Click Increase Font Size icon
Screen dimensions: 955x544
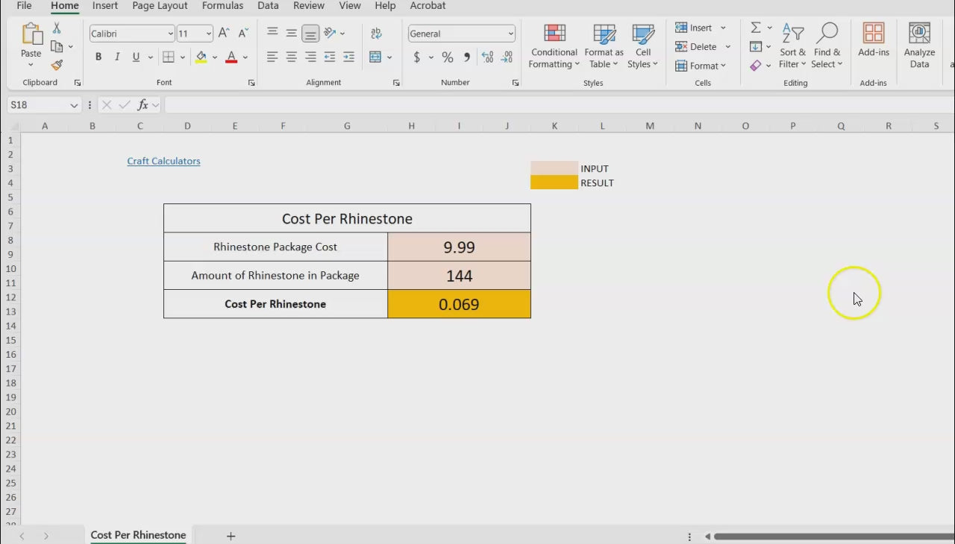(224, 34)
